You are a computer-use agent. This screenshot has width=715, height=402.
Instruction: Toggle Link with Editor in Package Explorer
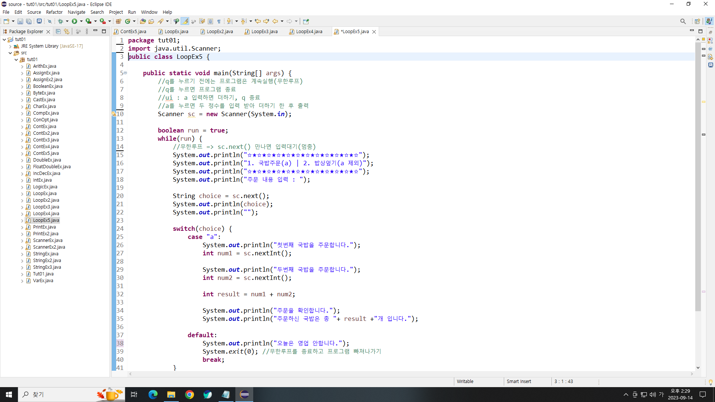click(66, 32)
